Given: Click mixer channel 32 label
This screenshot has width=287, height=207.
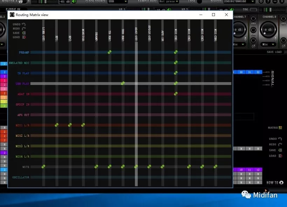Looking at the screenshot, I should [258, 72].
